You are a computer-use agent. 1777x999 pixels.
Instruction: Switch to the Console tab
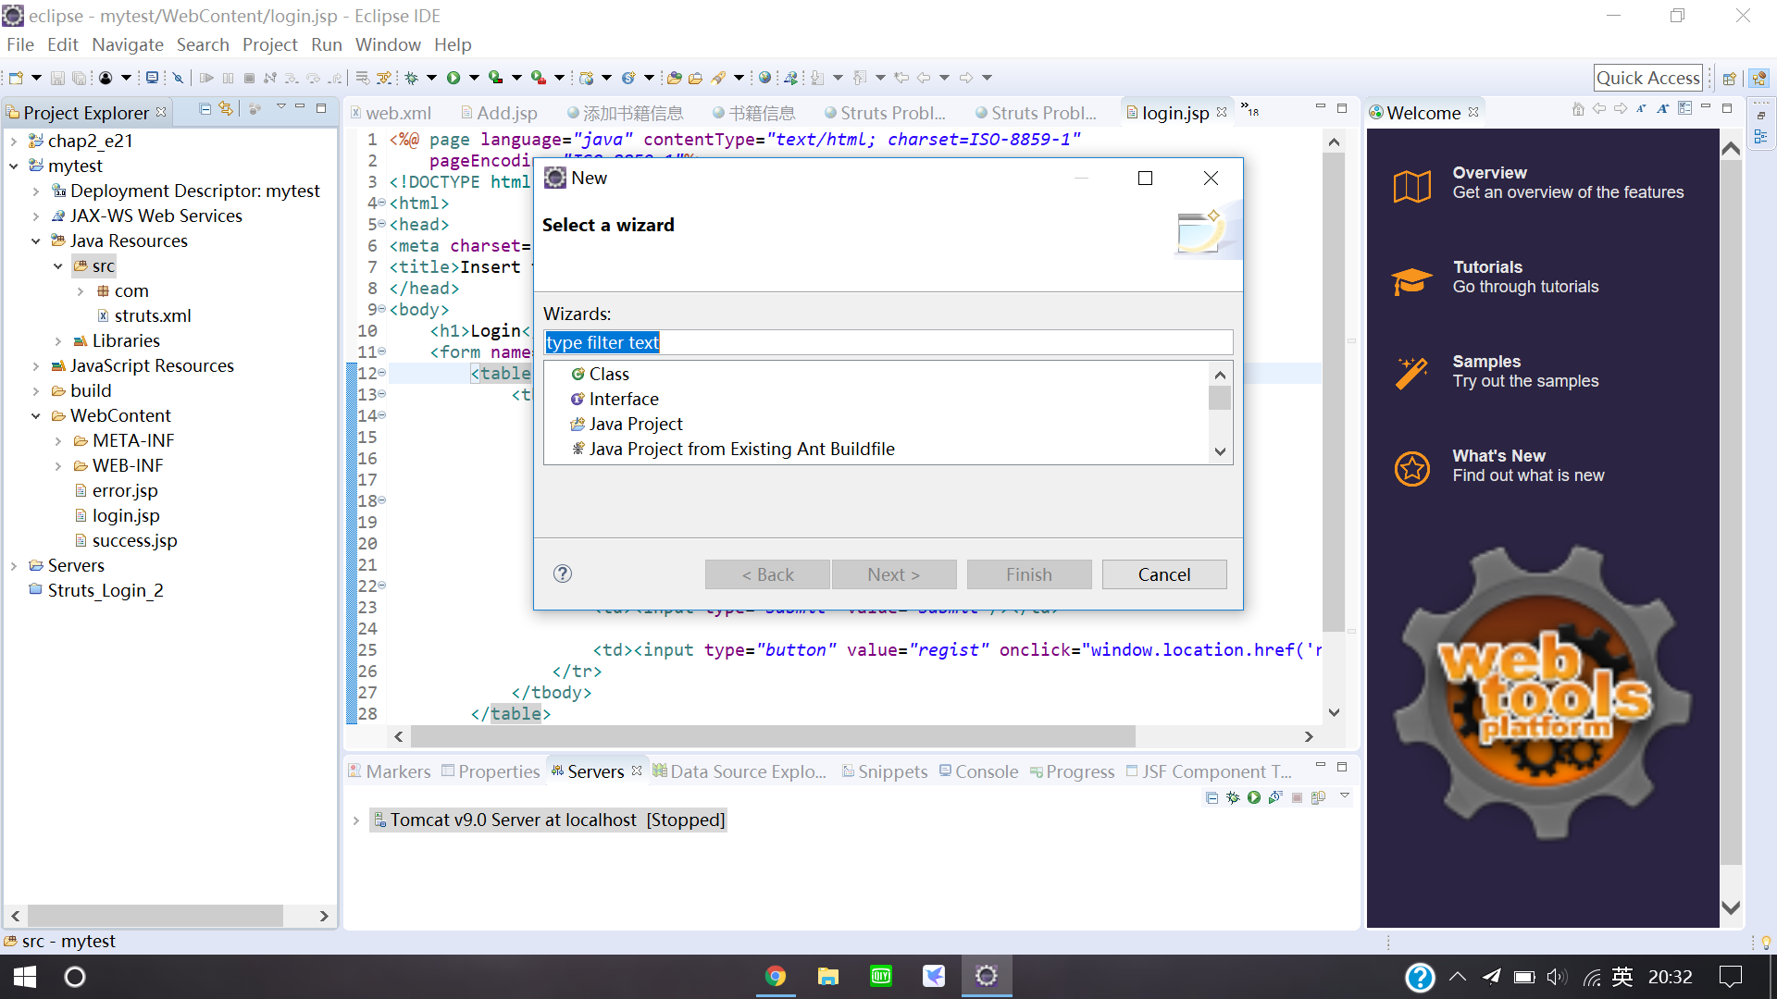pos(987,771)
